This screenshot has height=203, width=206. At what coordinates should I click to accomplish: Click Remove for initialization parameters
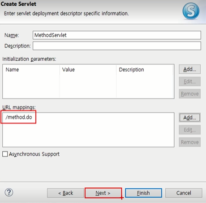tap(189, 94)
